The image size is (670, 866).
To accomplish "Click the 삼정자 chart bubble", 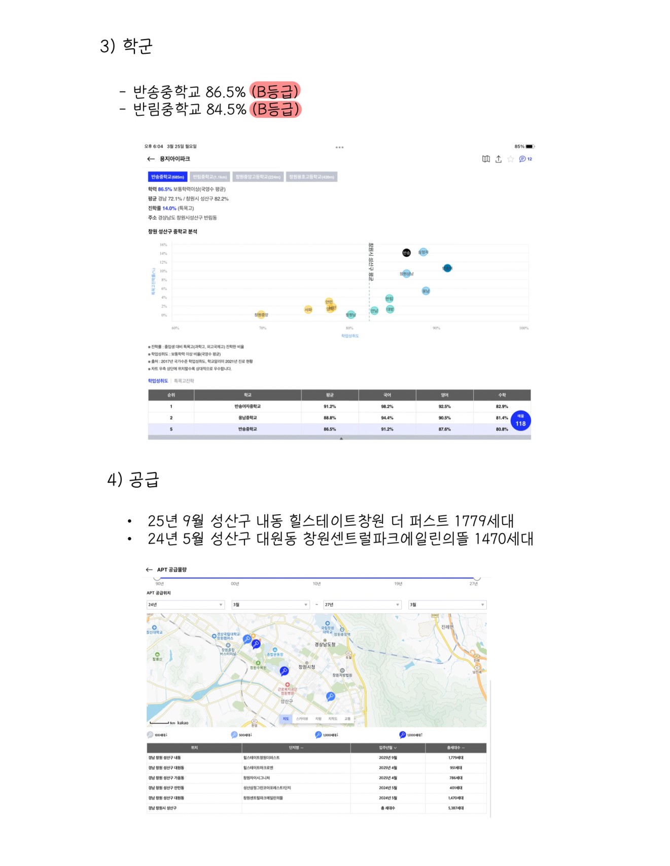I will point(423,252).
